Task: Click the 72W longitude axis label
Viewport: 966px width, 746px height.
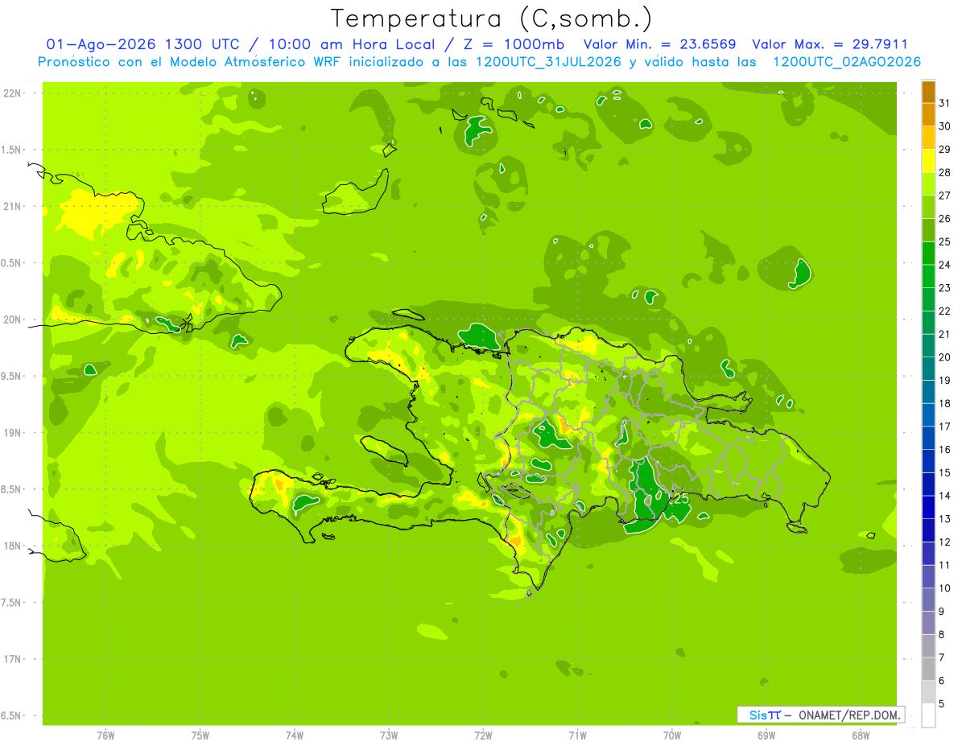Action: pyautogui.click(x=483, y=736)
